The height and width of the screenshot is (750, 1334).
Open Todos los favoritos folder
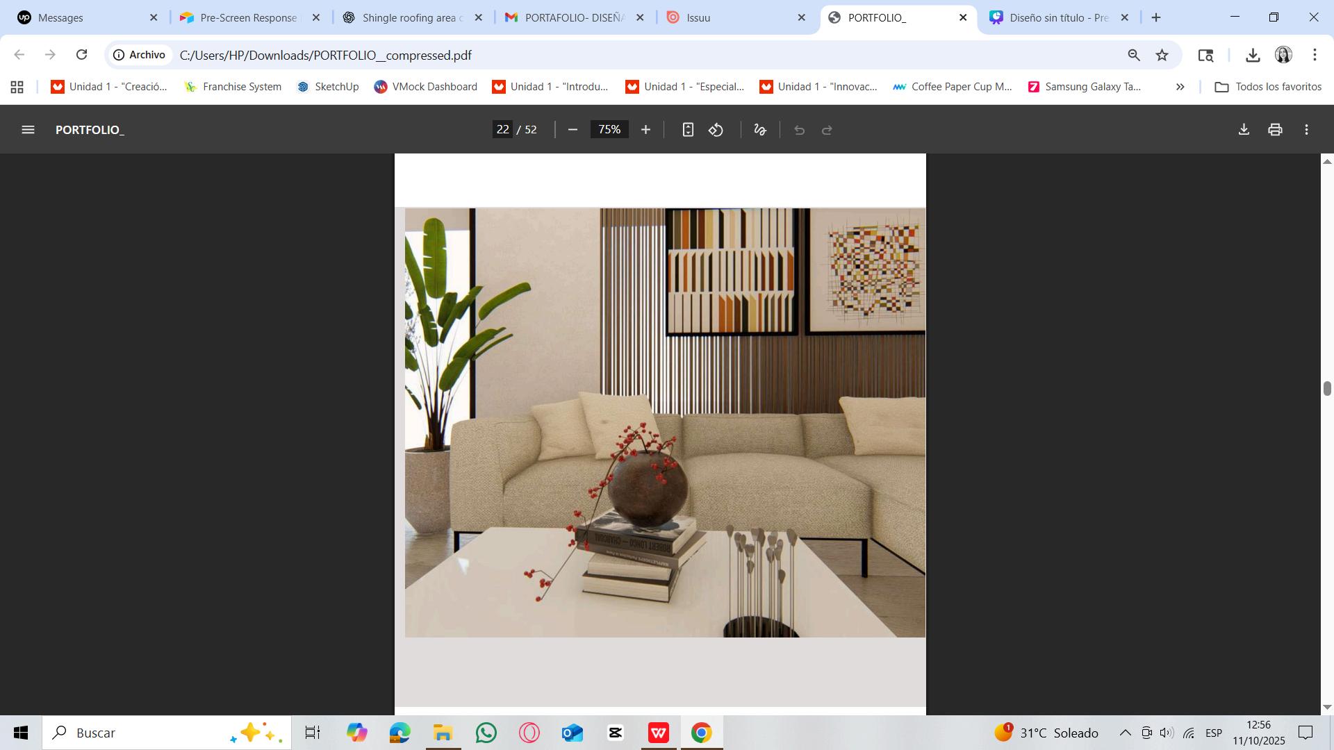click(x=1268, y=87)
